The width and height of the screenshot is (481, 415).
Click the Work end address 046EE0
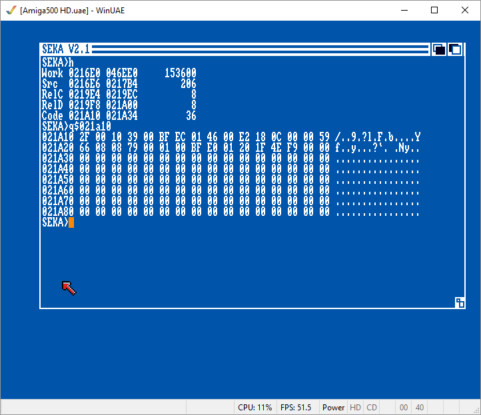tap(122, 73)
